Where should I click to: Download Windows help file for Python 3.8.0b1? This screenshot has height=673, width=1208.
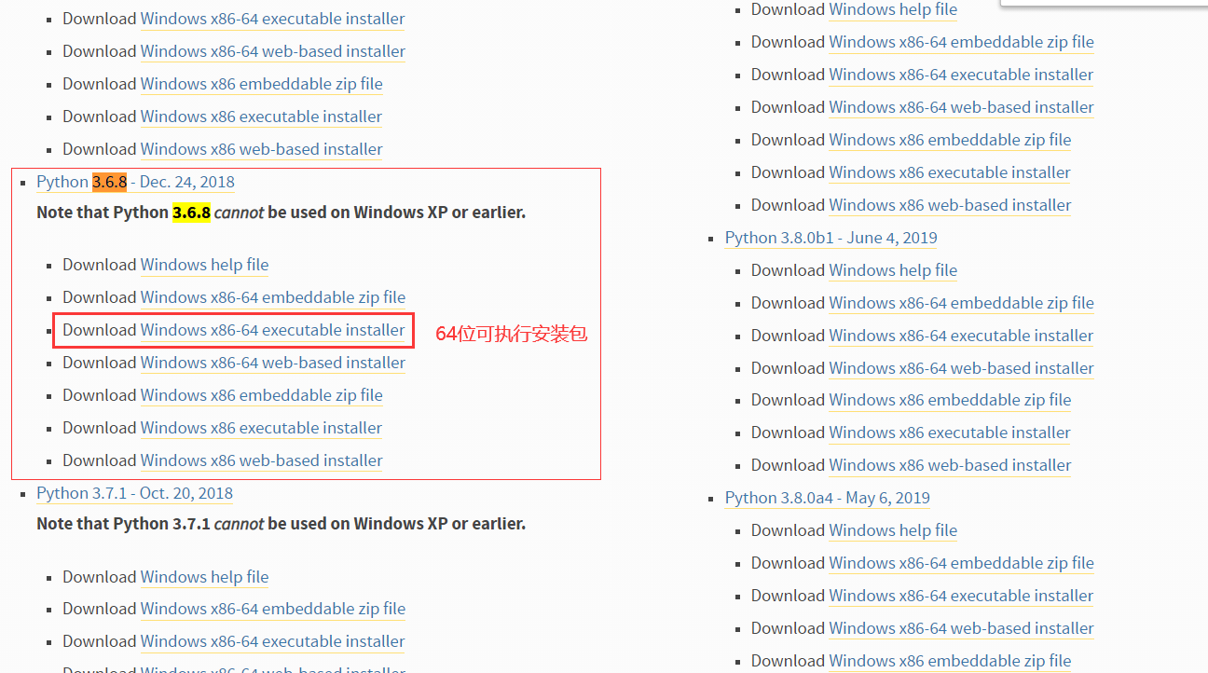click(x=893, y=270)
